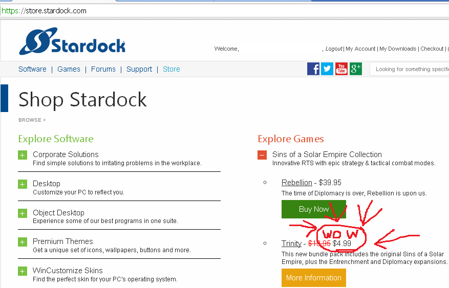The width and height of the screenshot is (449, 288).
Task: Click the $4.99 Trinity sale price
Action: (342, 243)
